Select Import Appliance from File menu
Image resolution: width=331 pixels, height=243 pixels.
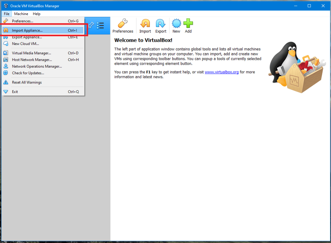click(27, 30)
